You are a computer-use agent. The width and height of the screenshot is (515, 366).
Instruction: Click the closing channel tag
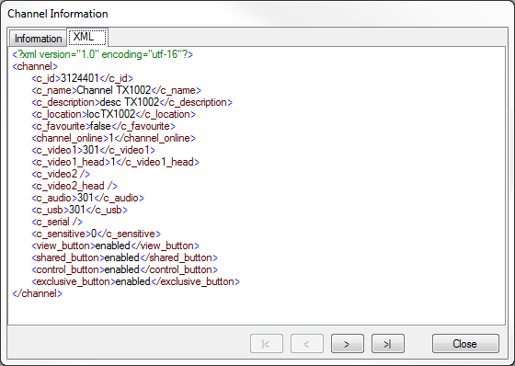click(37, 293)
